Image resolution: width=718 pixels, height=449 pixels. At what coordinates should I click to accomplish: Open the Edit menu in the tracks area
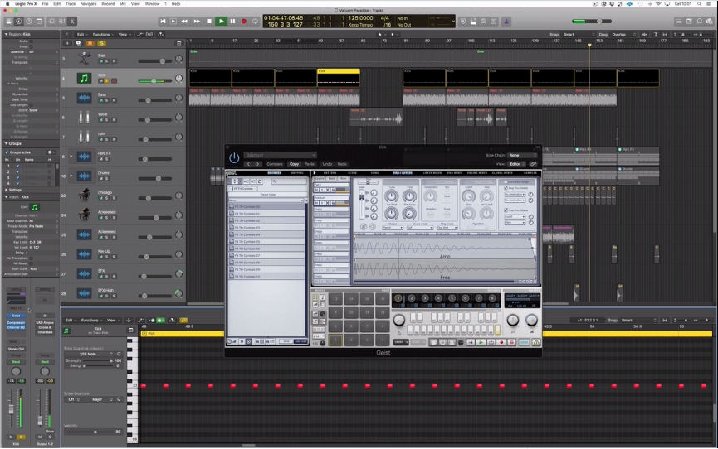coord(81,34)
